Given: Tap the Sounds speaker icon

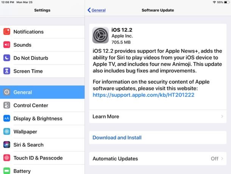Looking at the screenshot, I should (x=7, y=45).
